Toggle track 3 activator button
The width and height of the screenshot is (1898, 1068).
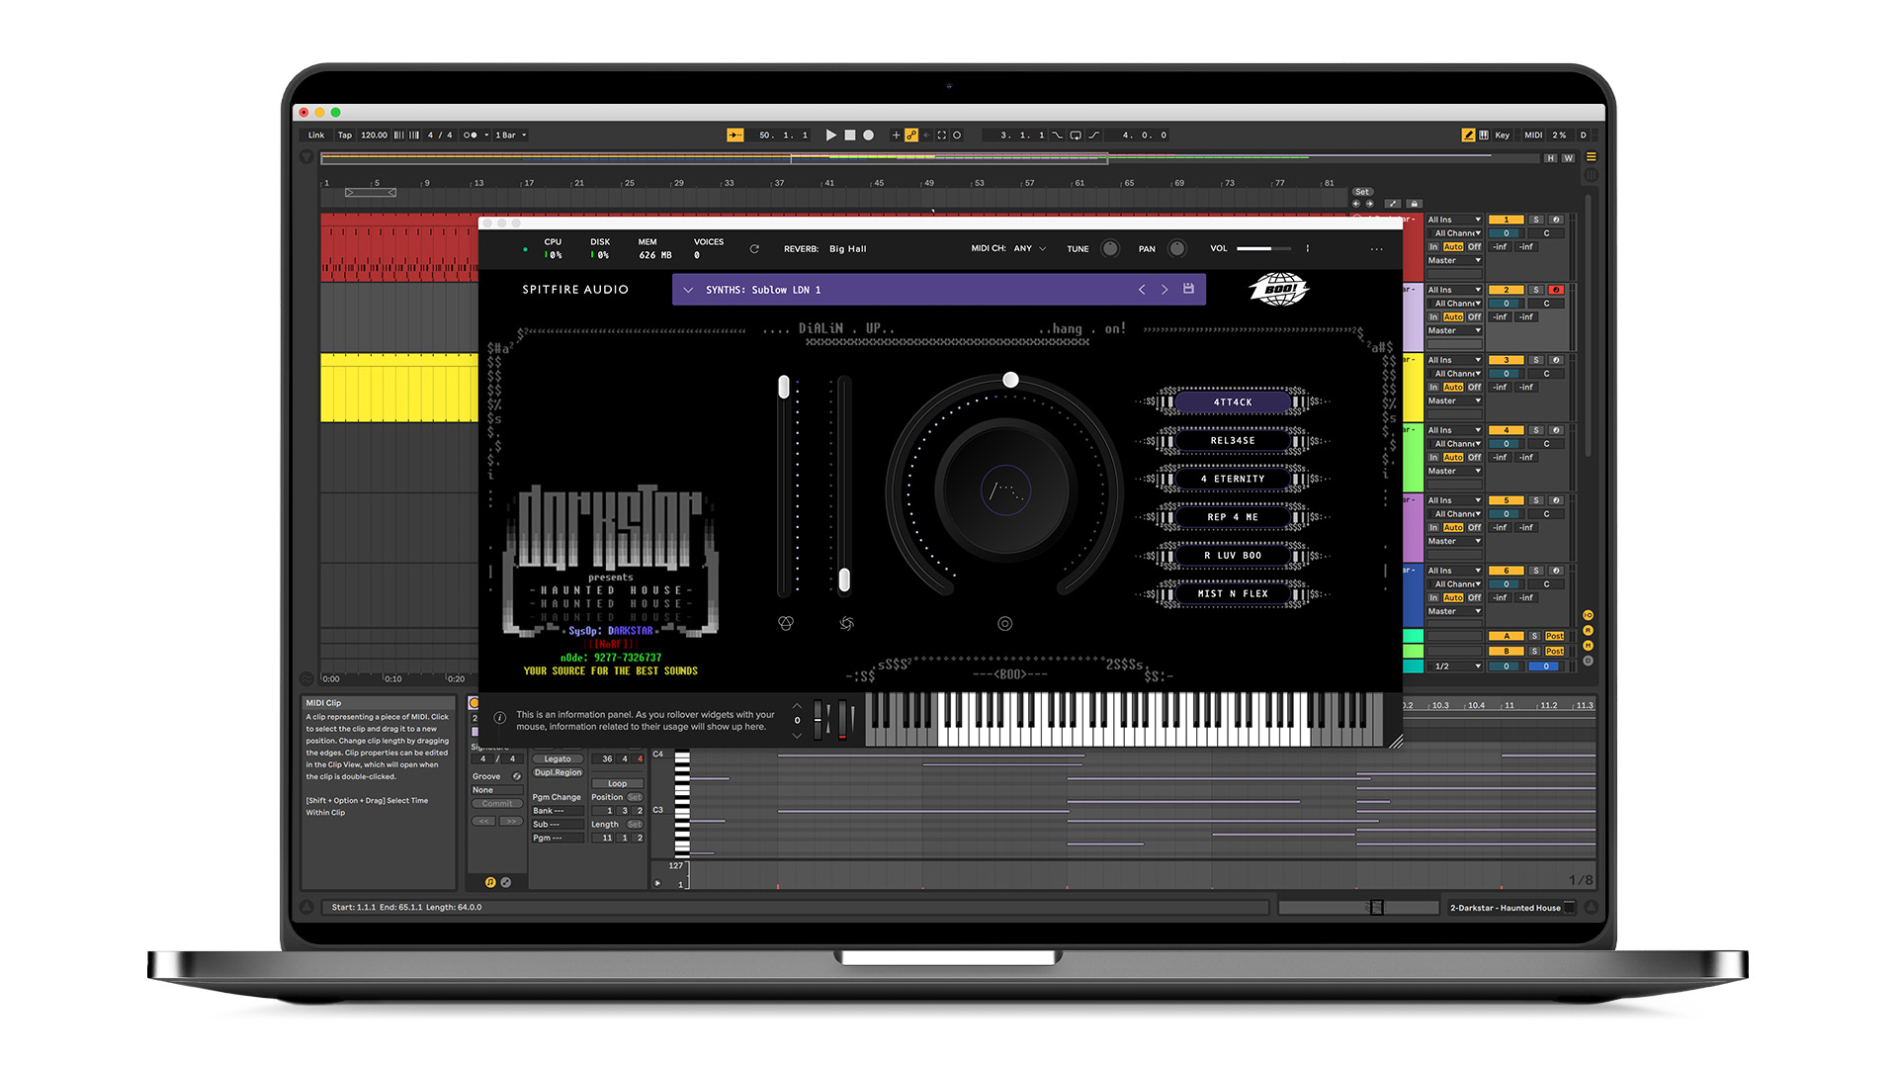tap(1506, 360)
